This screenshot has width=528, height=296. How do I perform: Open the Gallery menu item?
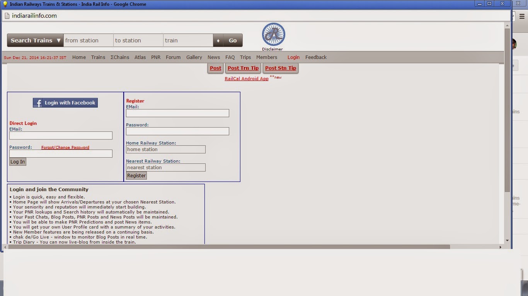(194, 57)
